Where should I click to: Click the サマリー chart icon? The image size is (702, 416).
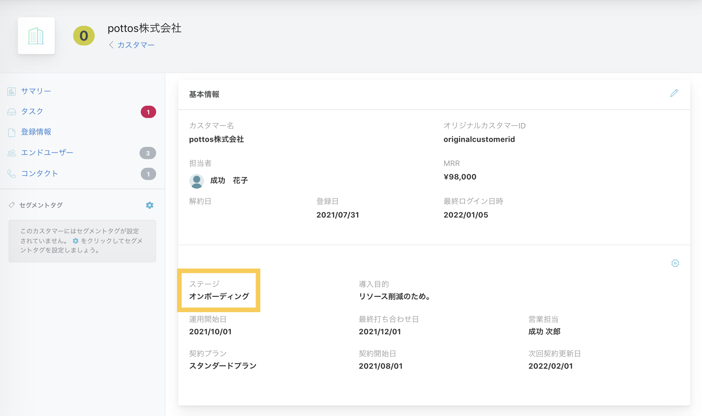pos(12,91)
